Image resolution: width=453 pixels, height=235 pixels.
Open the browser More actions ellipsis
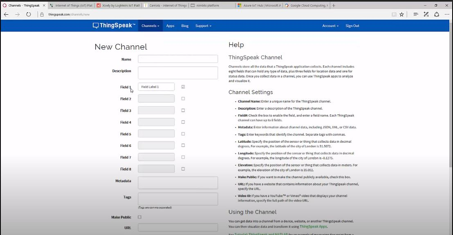447,14
